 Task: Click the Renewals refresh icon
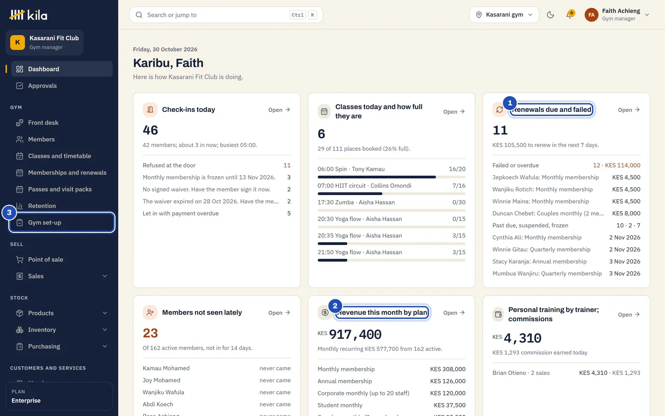point(500,110)
